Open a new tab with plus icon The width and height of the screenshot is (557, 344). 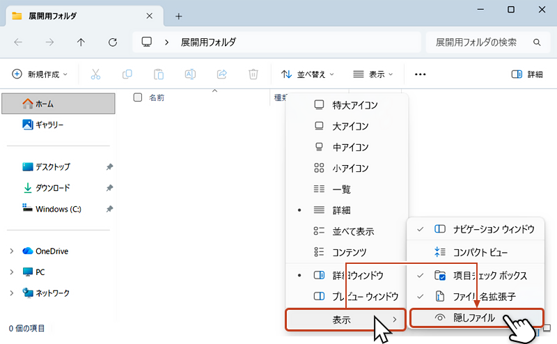(179, 16)
